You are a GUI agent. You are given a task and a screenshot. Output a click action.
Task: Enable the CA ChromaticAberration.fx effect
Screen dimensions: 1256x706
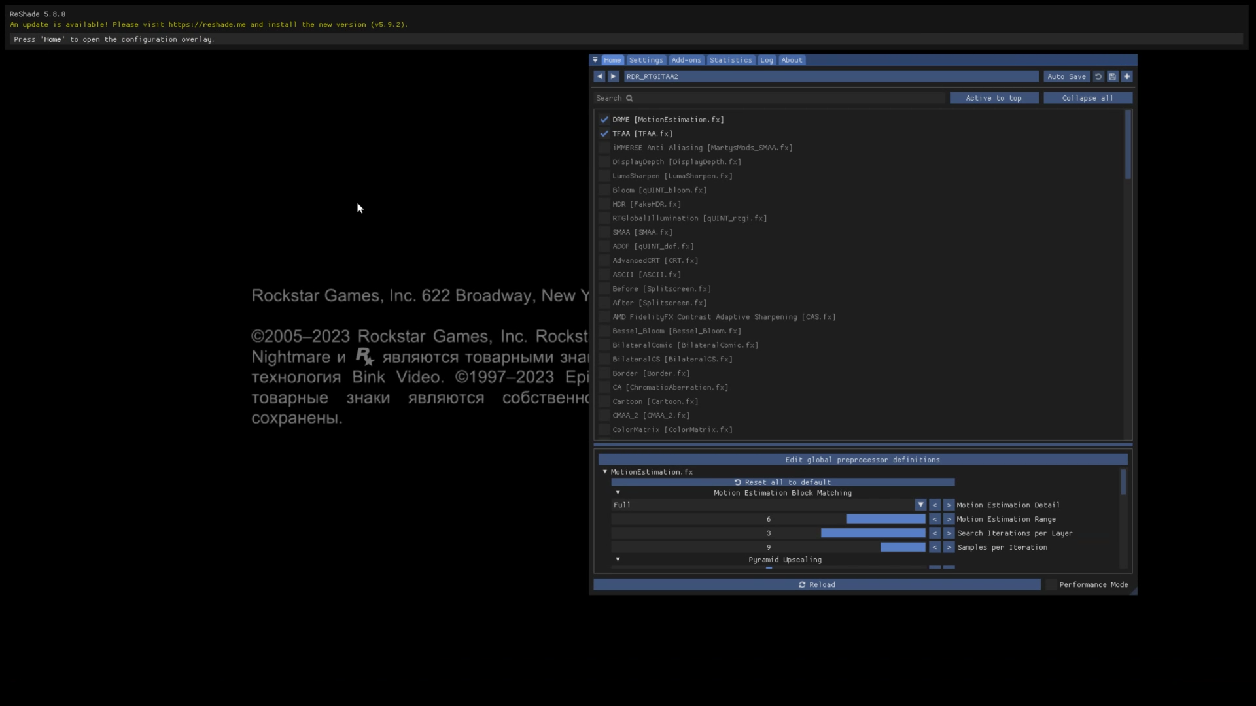click(604, 388)
